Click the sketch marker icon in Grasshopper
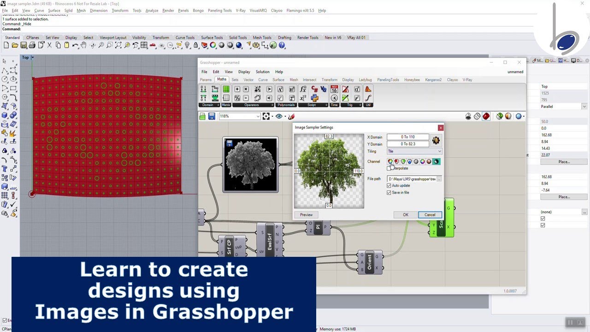 (x=292, y=116)
